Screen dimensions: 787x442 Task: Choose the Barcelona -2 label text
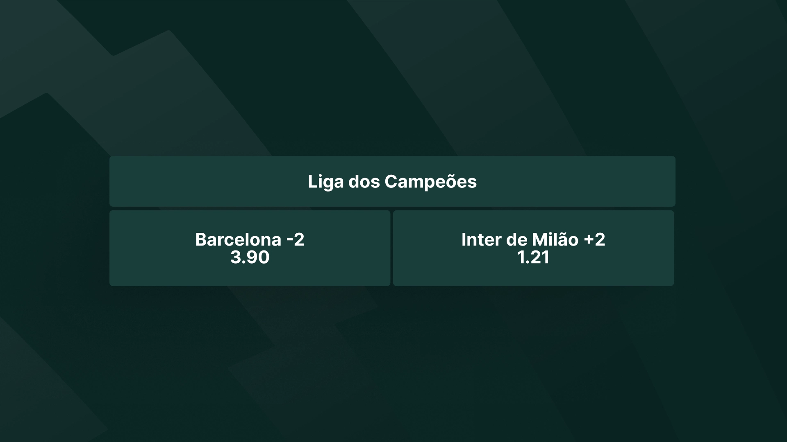(250, 239)
